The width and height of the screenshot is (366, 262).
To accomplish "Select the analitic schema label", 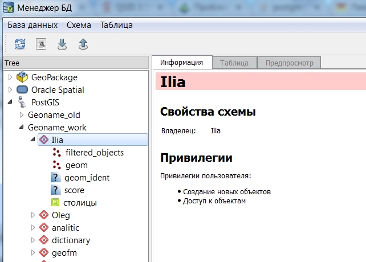I will 66,228.
